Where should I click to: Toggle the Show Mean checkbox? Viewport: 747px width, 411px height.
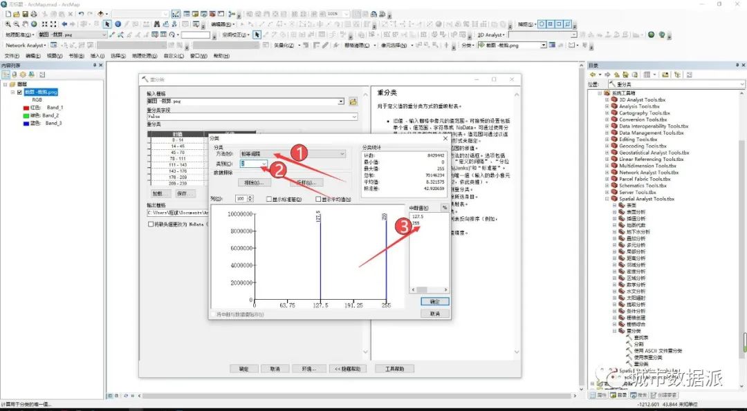coord(318,199)
